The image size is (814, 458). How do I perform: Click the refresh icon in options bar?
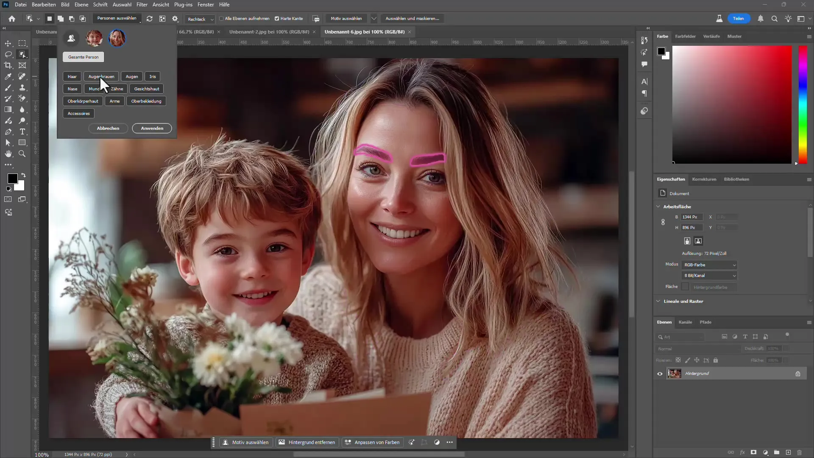pyautogui.click(x=150, y=19)
